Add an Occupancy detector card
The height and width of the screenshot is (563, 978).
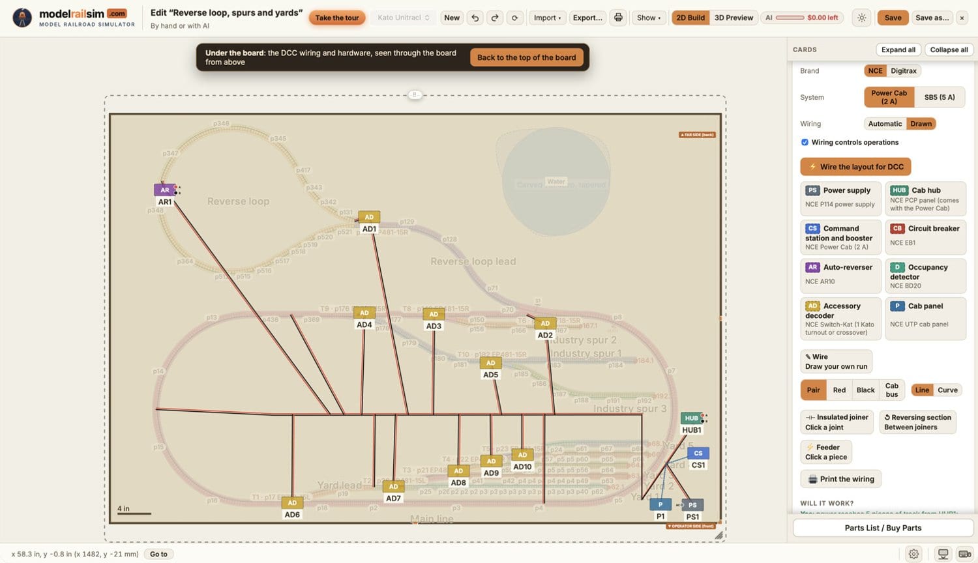[x=925, y=276]
